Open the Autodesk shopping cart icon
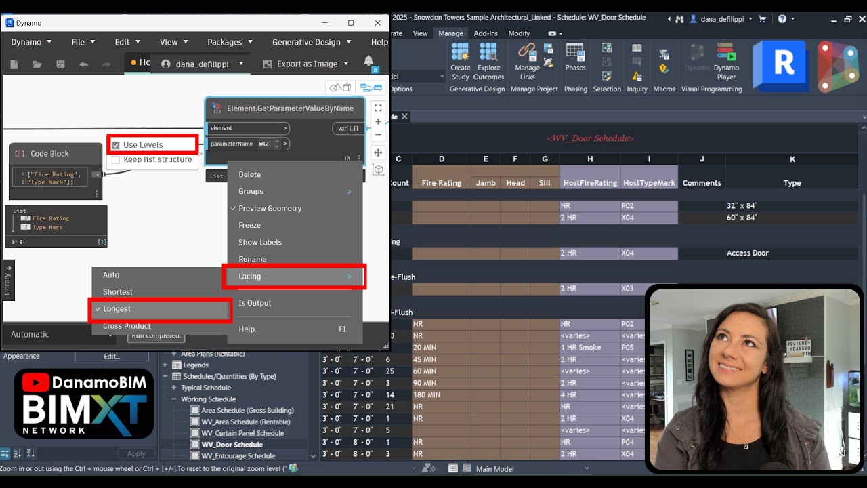The width and height of the screenshot is (867, 488). pyautogui.click(x=762, y=19)
